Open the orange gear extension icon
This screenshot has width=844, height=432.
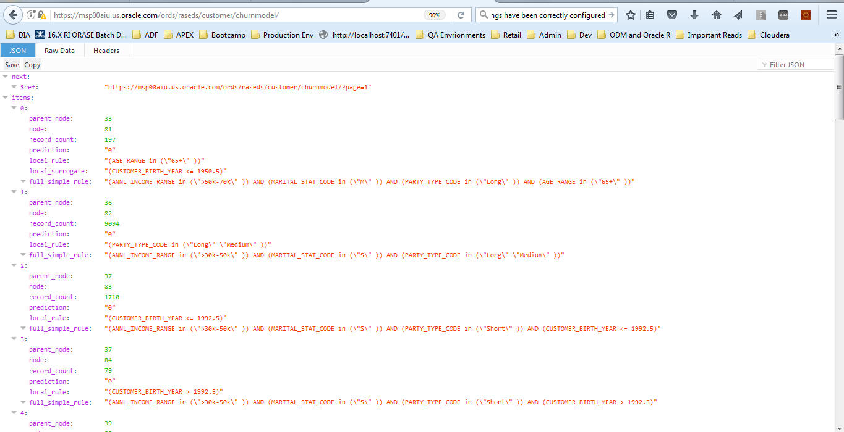[x=806, y=15]
